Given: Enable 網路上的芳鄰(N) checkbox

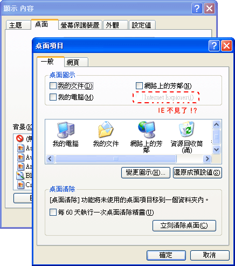Looking at the screenshot, I should point(139,86).
